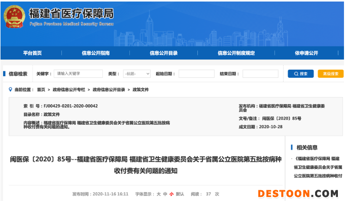The image size is (345, 205).
Task: Set font size to 小
Action: pos(171,194)
